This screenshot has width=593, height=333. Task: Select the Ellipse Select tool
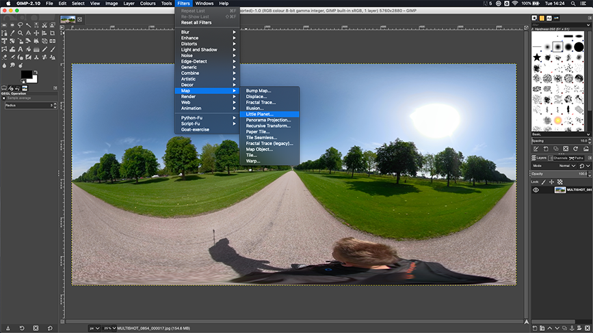click(12, 25)
